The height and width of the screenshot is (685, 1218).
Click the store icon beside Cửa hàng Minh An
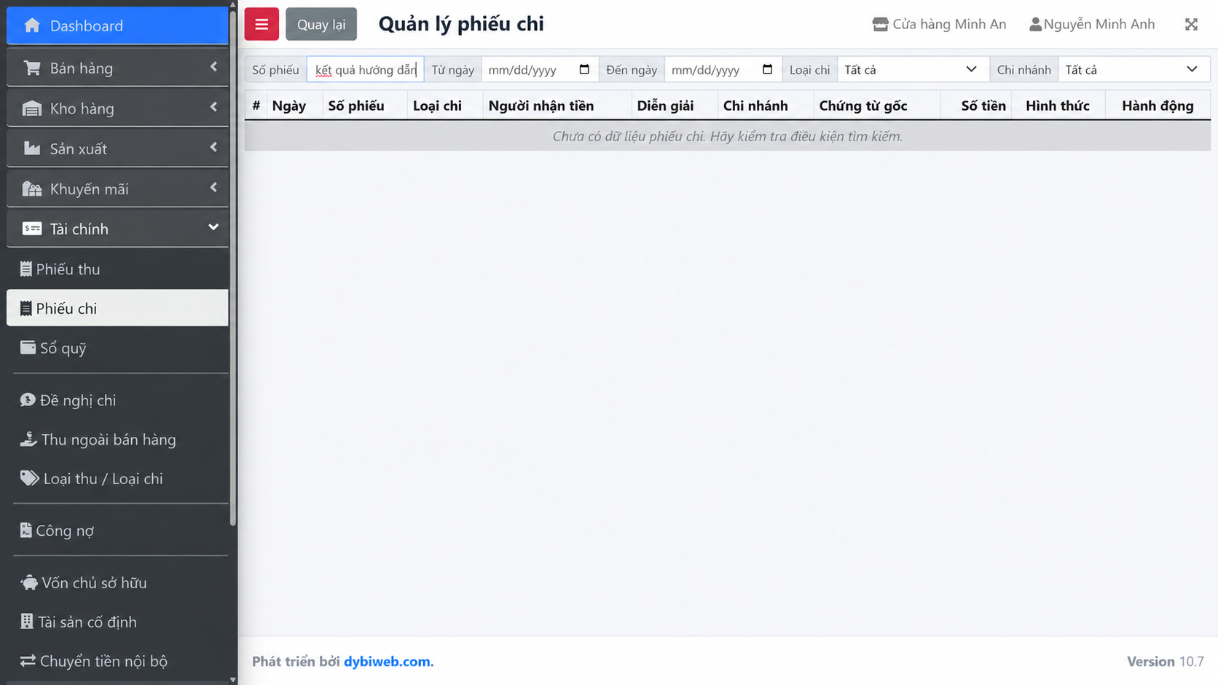tap(880, 25)
